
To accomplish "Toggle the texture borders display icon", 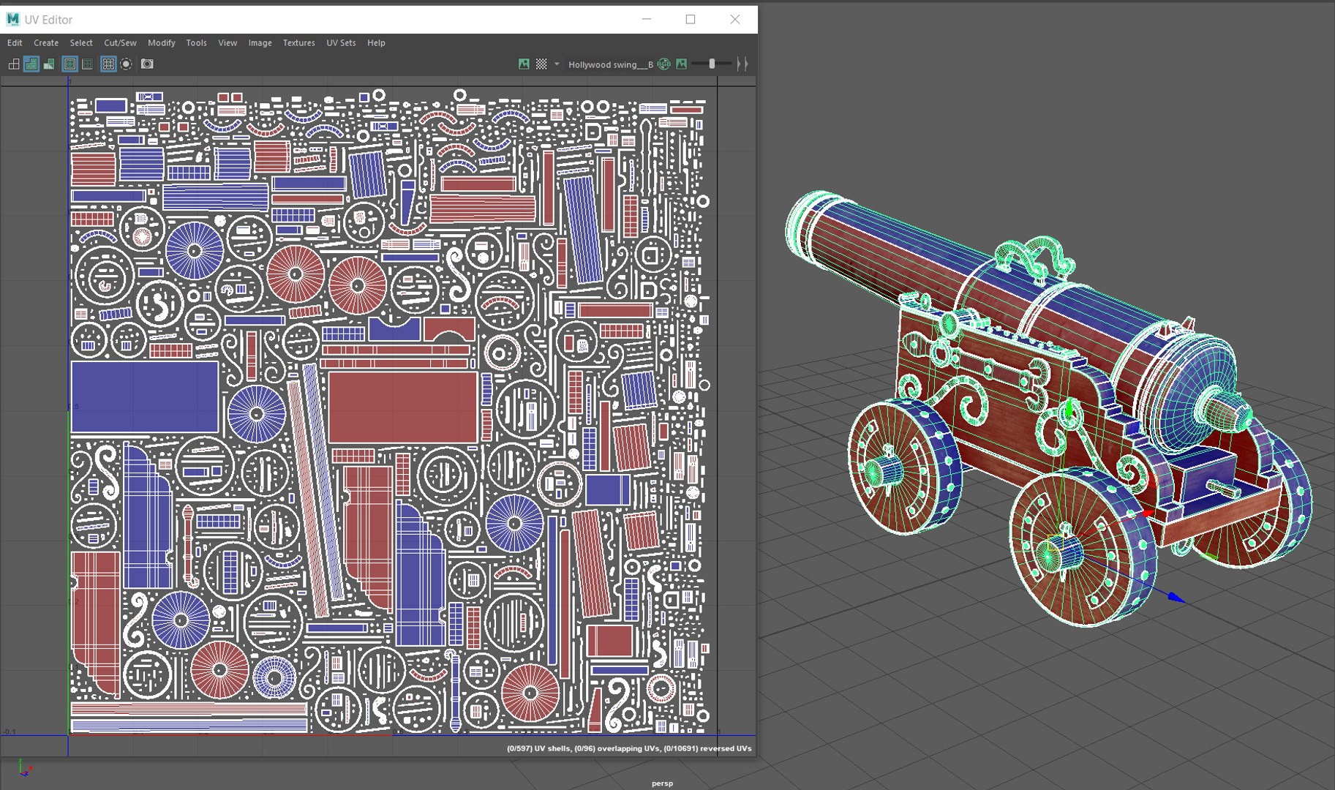I will tap(69, 64).
